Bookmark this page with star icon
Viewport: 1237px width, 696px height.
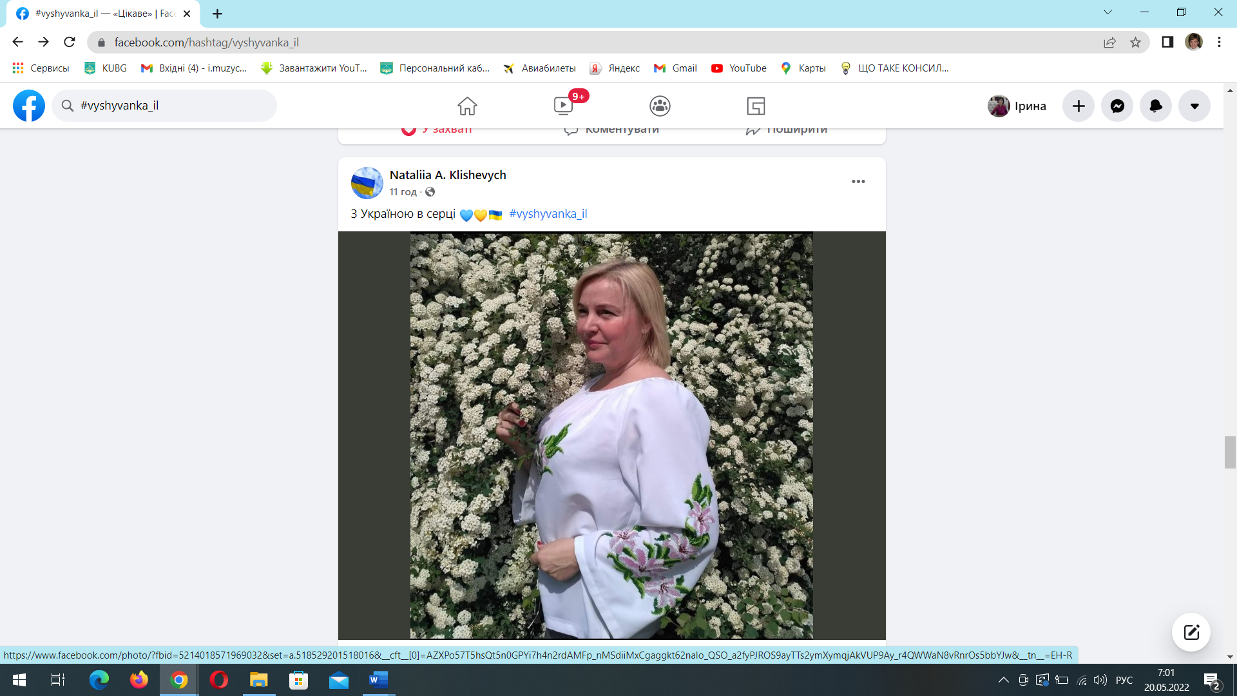click(x=1135, y=43)
